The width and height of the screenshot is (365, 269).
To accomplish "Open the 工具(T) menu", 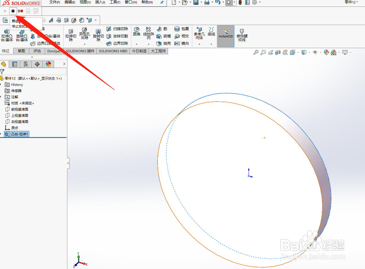I will coord(115,2).
